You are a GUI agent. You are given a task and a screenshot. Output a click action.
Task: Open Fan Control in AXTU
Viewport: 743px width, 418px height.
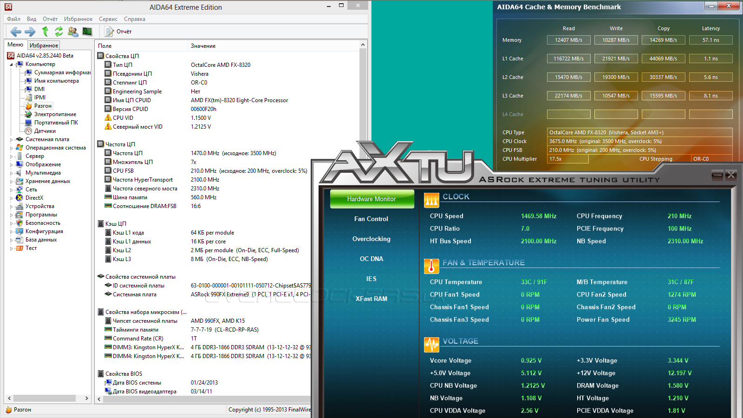[371, 219]
